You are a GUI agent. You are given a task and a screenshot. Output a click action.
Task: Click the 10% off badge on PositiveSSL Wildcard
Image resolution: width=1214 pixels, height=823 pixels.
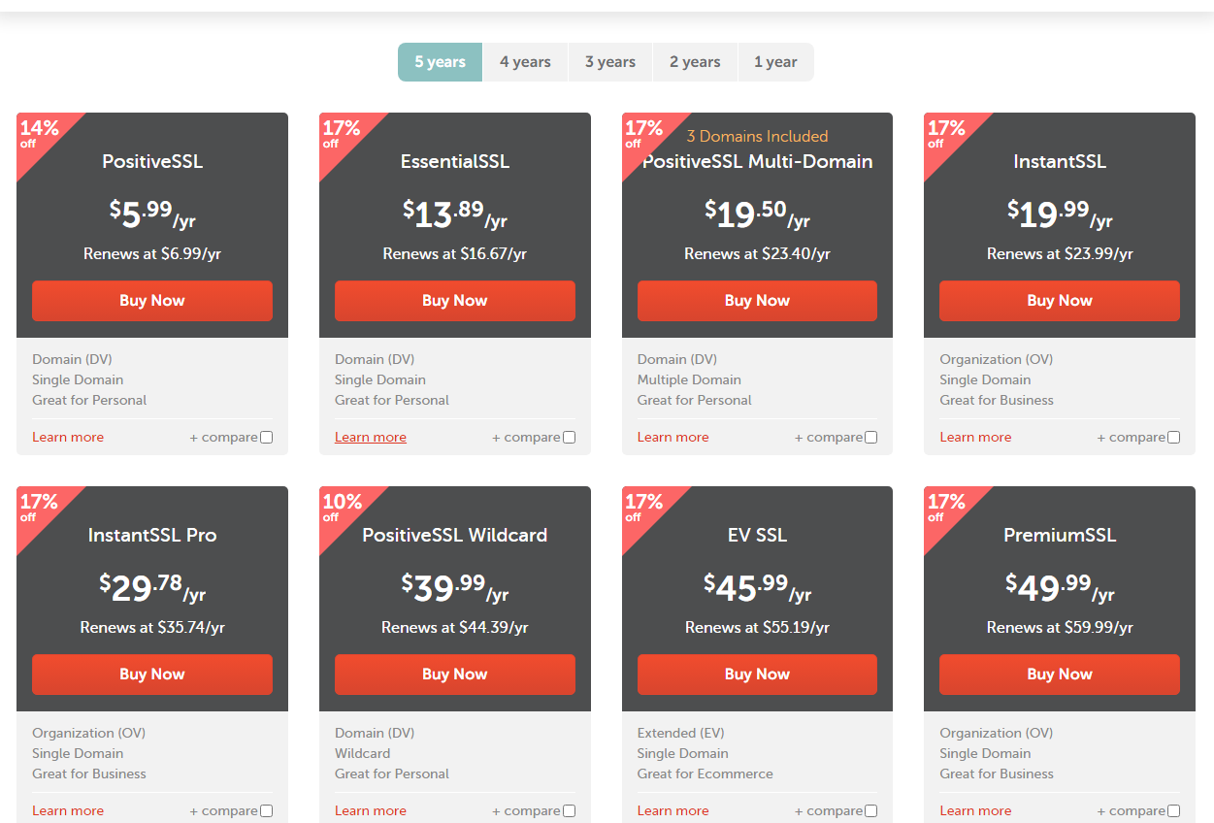point(343,507)
